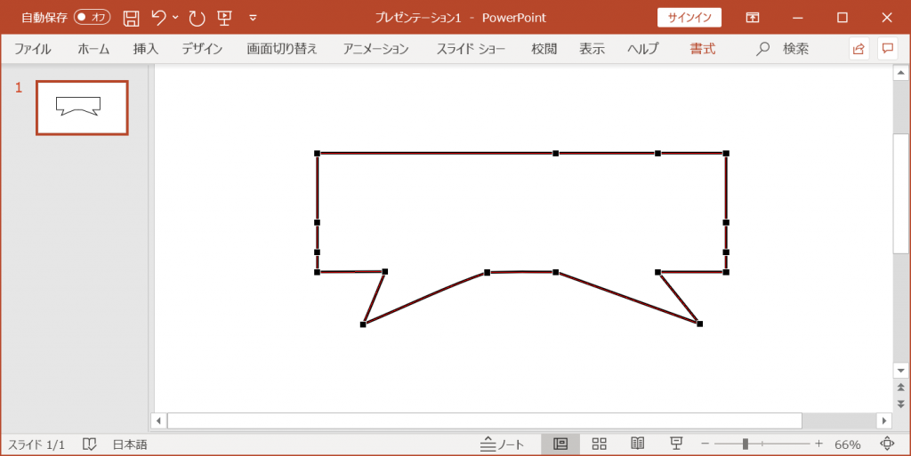Toggle the ノート notes pane
The image size is (911, 456).
tap(503, 444)
